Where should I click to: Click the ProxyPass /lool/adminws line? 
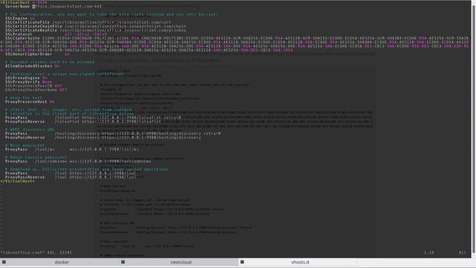(78, 161)
